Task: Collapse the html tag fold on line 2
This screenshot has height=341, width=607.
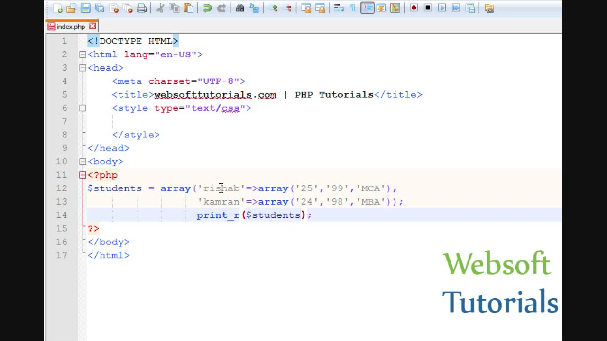Action: pos(83,54)
